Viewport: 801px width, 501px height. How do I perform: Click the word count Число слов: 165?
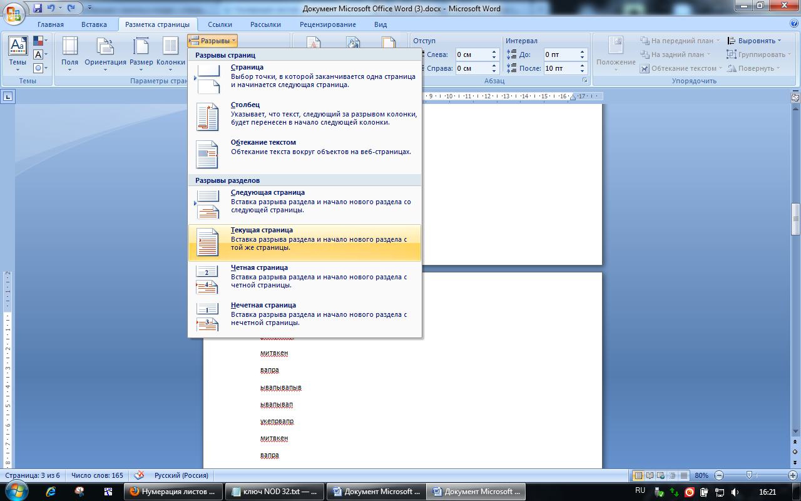coord(97,476)
